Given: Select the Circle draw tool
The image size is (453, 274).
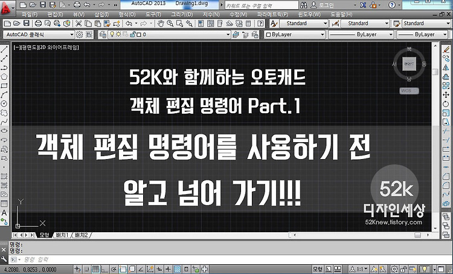Looking at the screenshot, I should (4, 103).
